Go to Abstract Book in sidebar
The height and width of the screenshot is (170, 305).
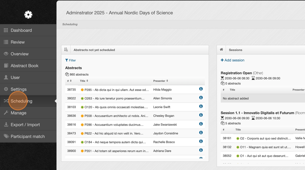(x=24, y=66)
